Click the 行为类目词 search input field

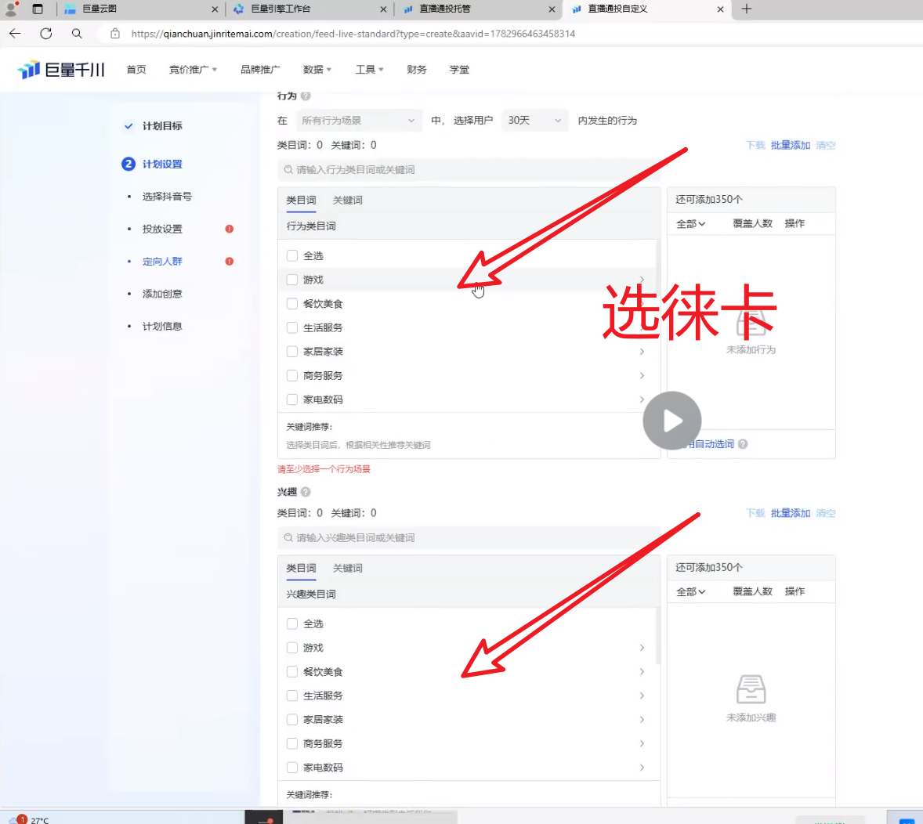470,170
